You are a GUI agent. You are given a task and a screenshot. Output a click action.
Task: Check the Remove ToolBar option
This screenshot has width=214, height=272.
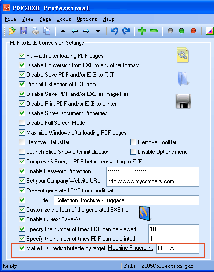(133, 142)
